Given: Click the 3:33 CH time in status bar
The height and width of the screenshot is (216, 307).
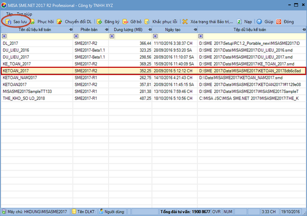Looking at the screenshot, I should [x=269, y=212].
